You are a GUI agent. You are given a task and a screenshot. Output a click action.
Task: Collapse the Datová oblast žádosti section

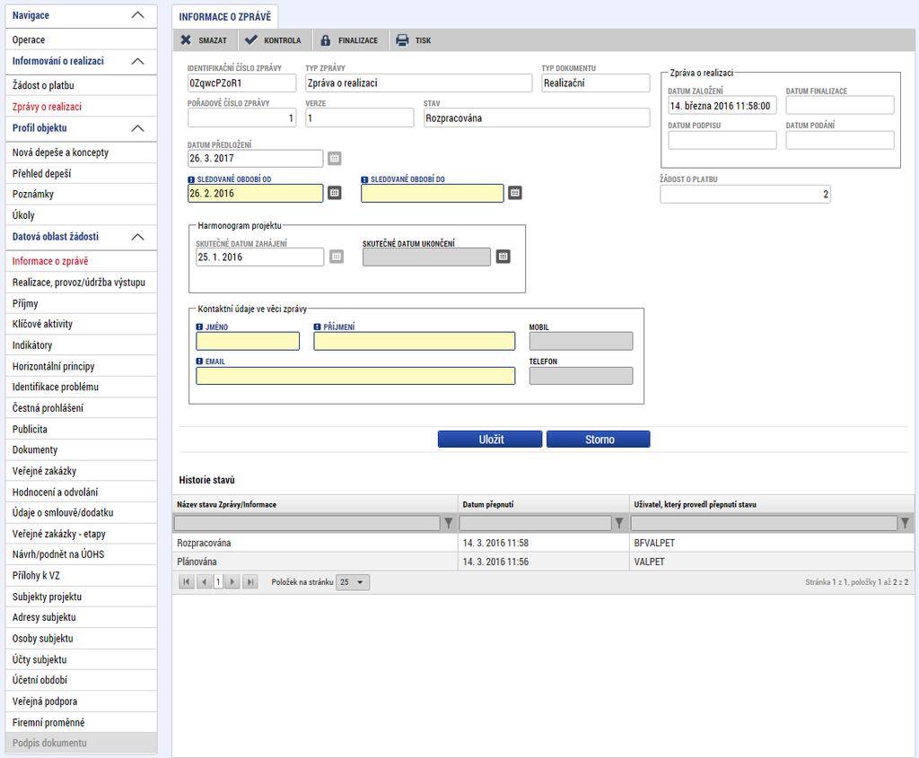137,237
